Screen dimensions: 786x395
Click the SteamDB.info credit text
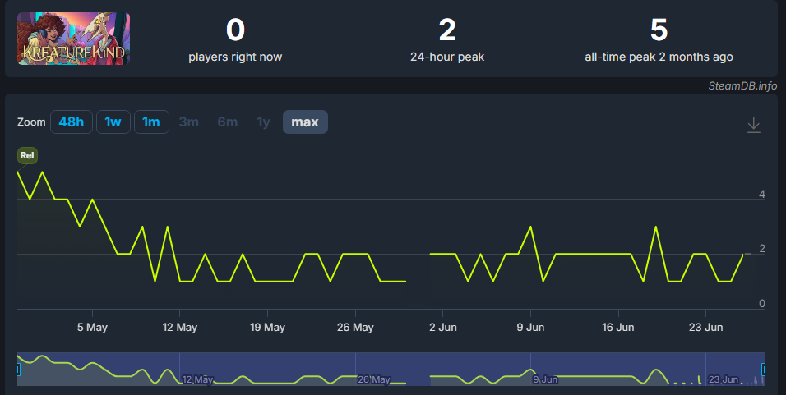(x=742, y=85)
